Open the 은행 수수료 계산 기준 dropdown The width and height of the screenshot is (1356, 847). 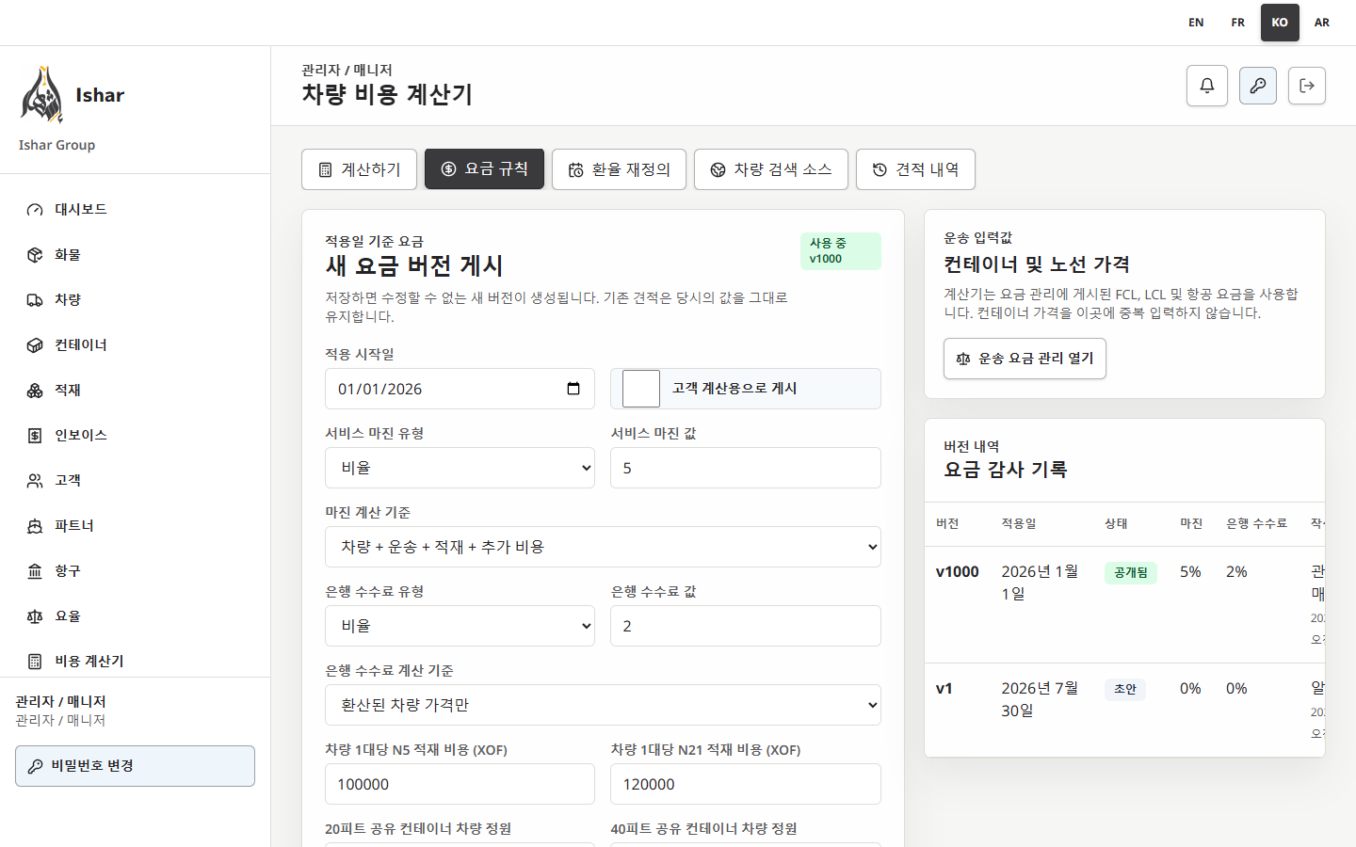[x=603, y=705]
